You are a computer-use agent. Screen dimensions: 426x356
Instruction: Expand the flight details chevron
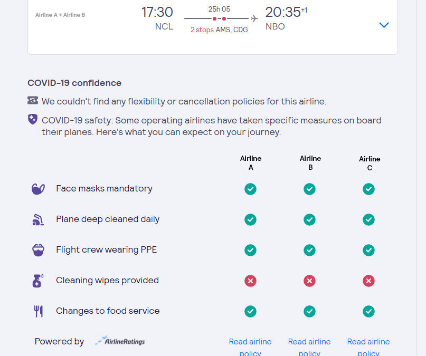pos(384,25)
